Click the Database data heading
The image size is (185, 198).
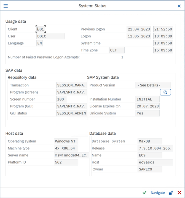[103, 134]
